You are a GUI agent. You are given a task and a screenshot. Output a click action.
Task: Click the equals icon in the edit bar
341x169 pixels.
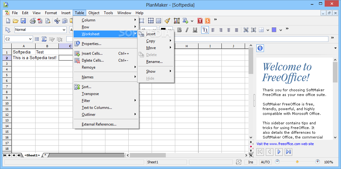[x=37, y=39]
